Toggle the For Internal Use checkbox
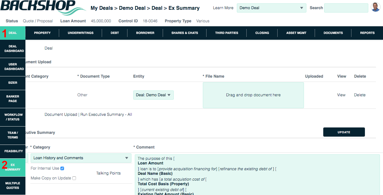This screenshot has width=383, height=195. [62, 168]
